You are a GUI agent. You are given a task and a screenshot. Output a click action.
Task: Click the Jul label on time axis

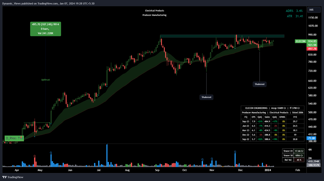coord(99,170)
